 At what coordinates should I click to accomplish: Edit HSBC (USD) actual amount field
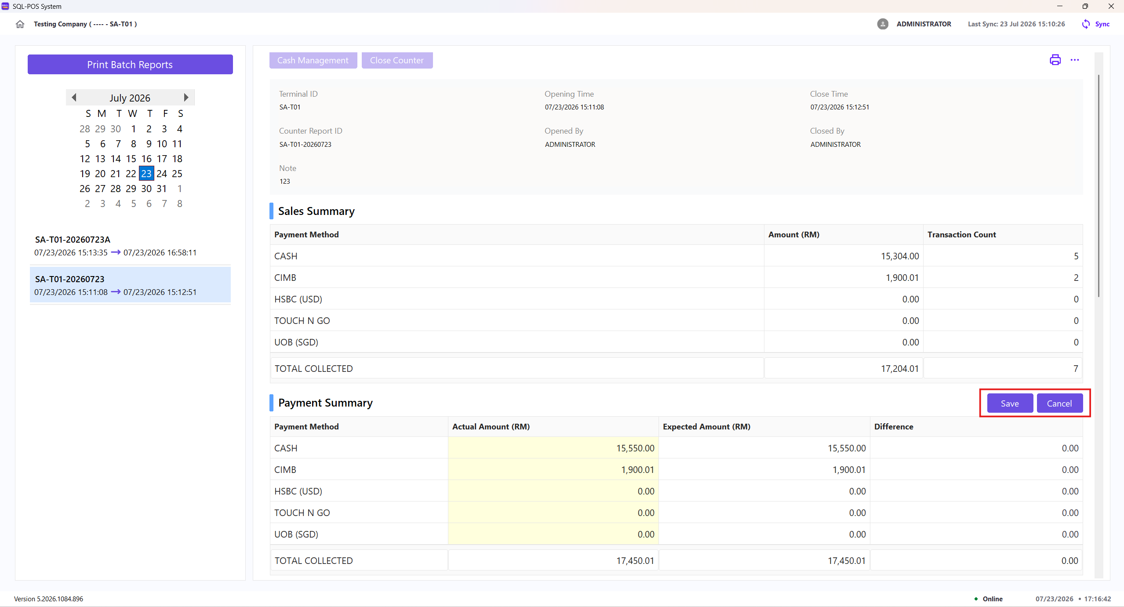point(553,491)
